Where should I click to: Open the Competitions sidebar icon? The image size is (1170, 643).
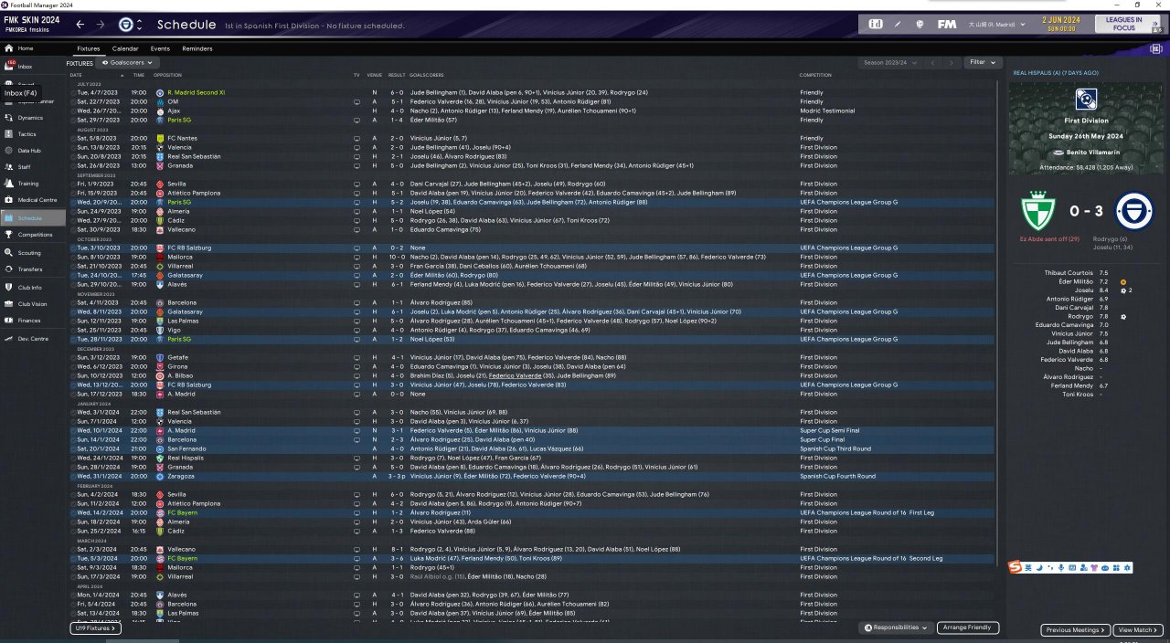point(9,235)
